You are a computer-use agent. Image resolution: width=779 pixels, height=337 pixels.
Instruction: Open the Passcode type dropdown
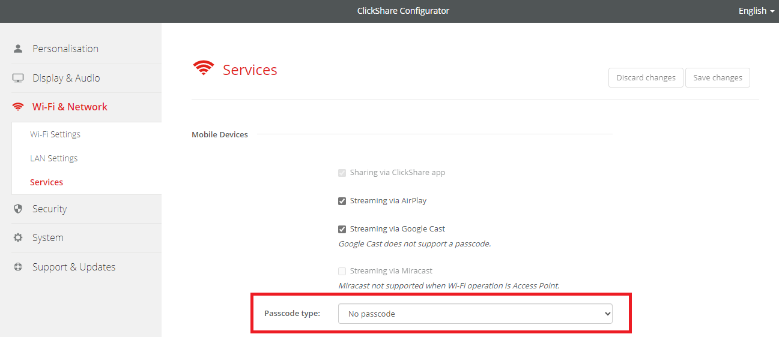[x=474, y=314]
